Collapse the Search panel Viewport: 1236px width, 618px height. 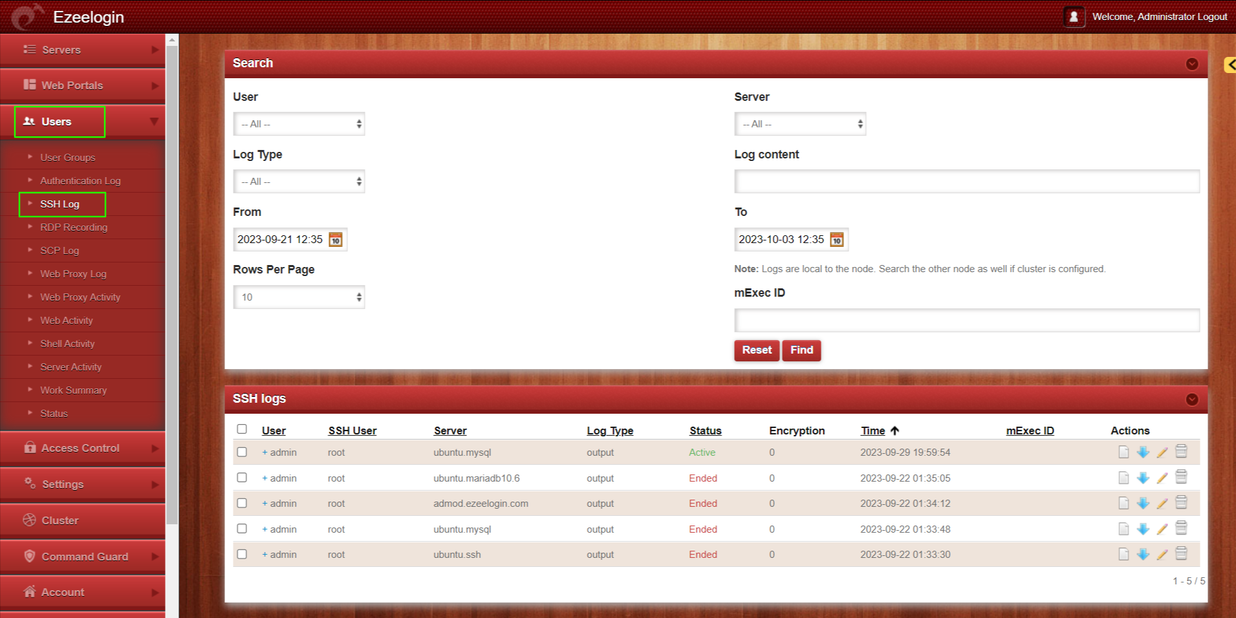click(x=1192, y=64)
